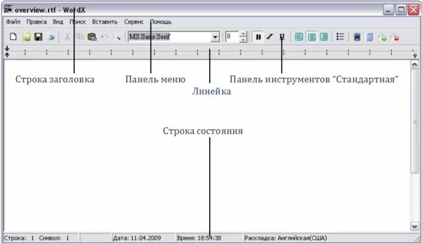Save the document with the floppy disk icon
The width and height of the screenshot is (422, 244).
(x=38, y=36)
